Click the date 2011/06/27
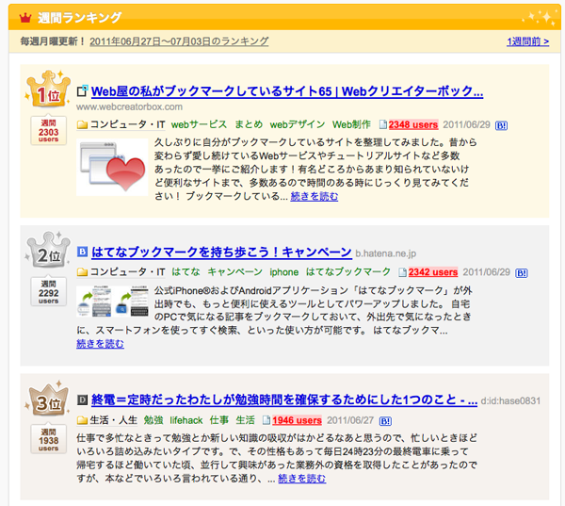Viewport: 565px width, 506px height. click(350, 420)
